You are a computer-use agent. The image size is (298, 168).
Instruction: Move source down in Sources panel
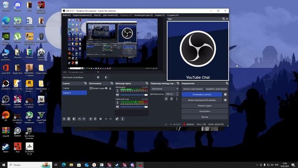pyautogui.click(x=110, y=119)
